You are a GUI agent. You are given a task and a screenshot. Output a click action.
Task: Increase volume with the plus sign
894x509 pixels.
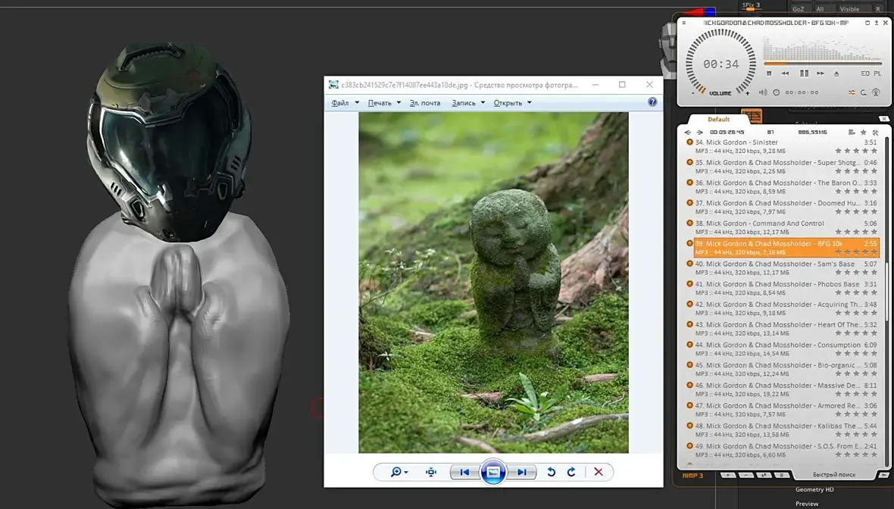coord(748,93)
